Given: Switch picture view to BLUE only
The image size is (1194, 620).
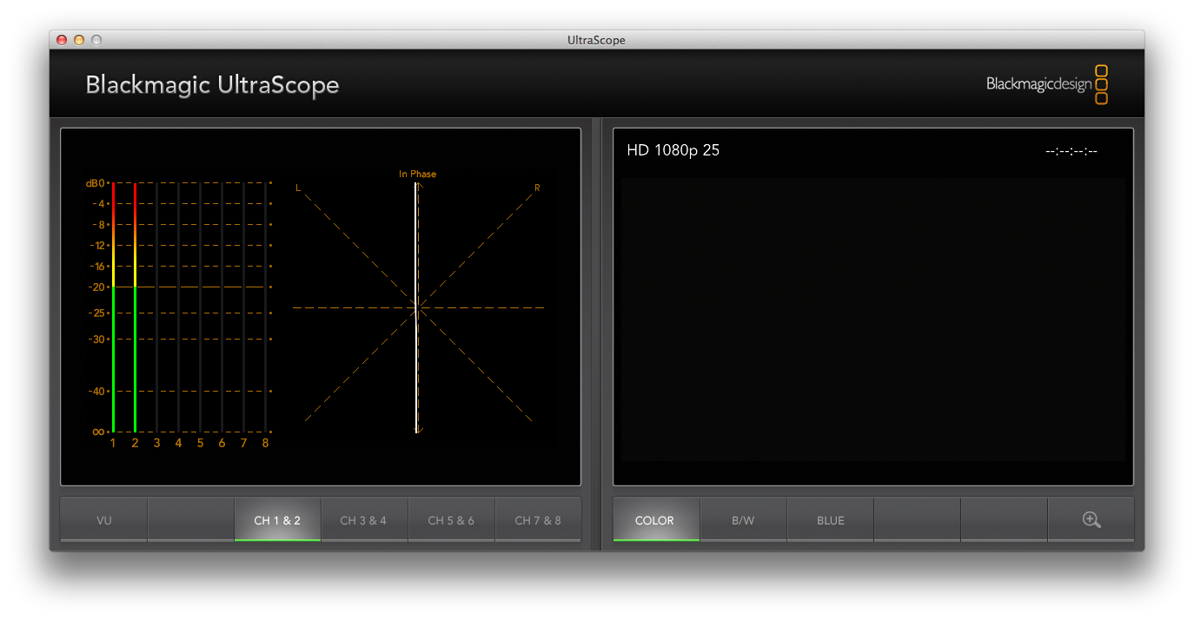Looking at the screenshot, I should coord(830,519).
